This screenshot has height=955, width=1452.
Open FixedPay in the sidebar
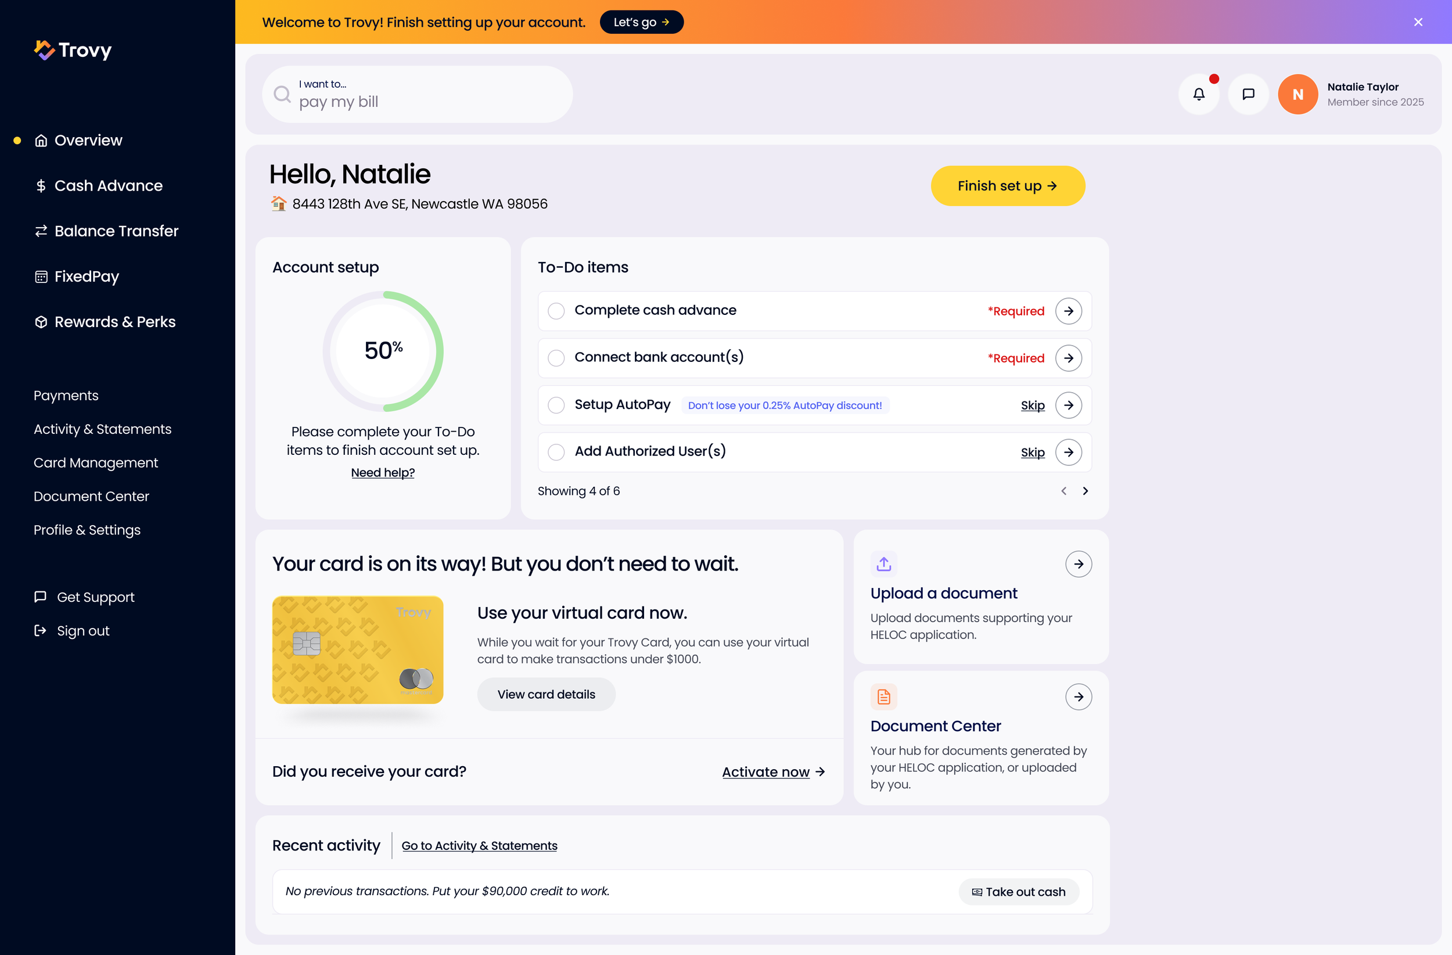tap(76, 277)
